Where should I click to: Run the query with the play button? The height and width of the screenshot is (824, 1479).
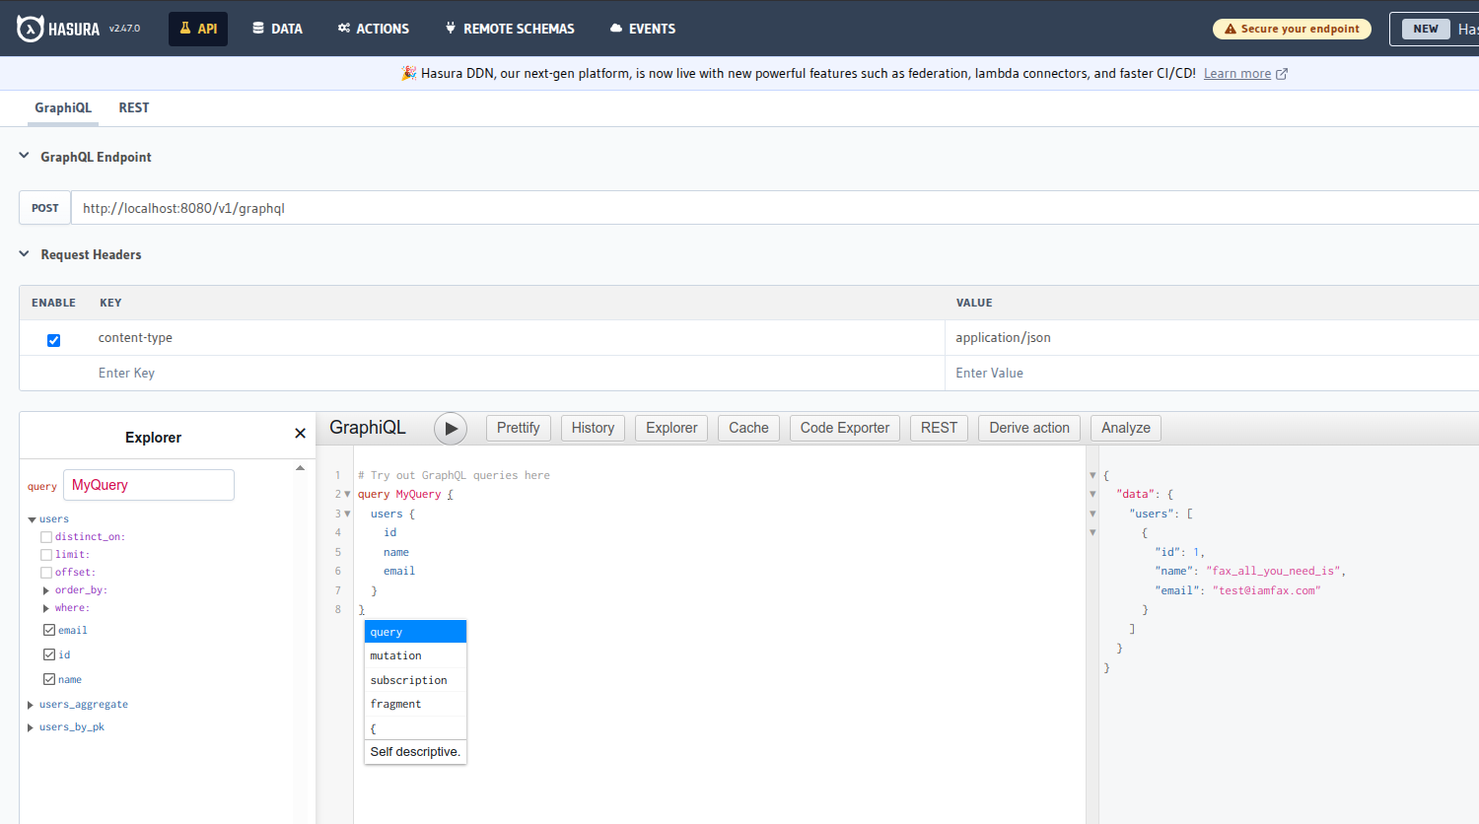[451, 428]
